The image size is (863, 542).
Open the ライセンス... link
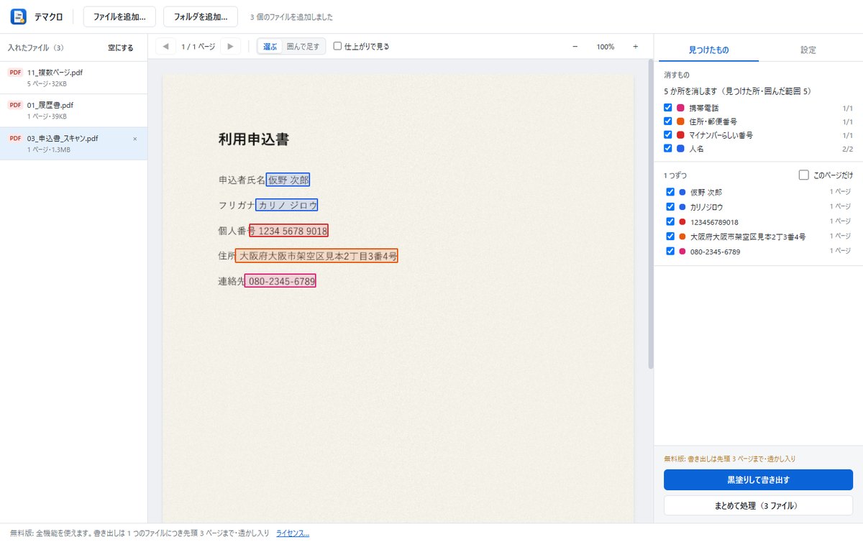[x=293, y=533]
